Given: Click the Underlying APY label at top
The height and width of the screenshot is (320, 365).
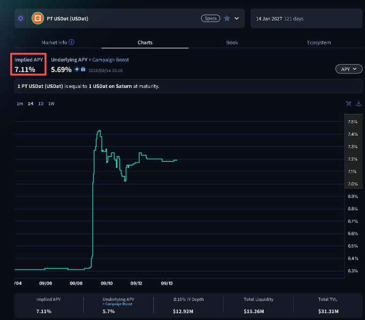Looking at the screenshot, I should point(69,59).
